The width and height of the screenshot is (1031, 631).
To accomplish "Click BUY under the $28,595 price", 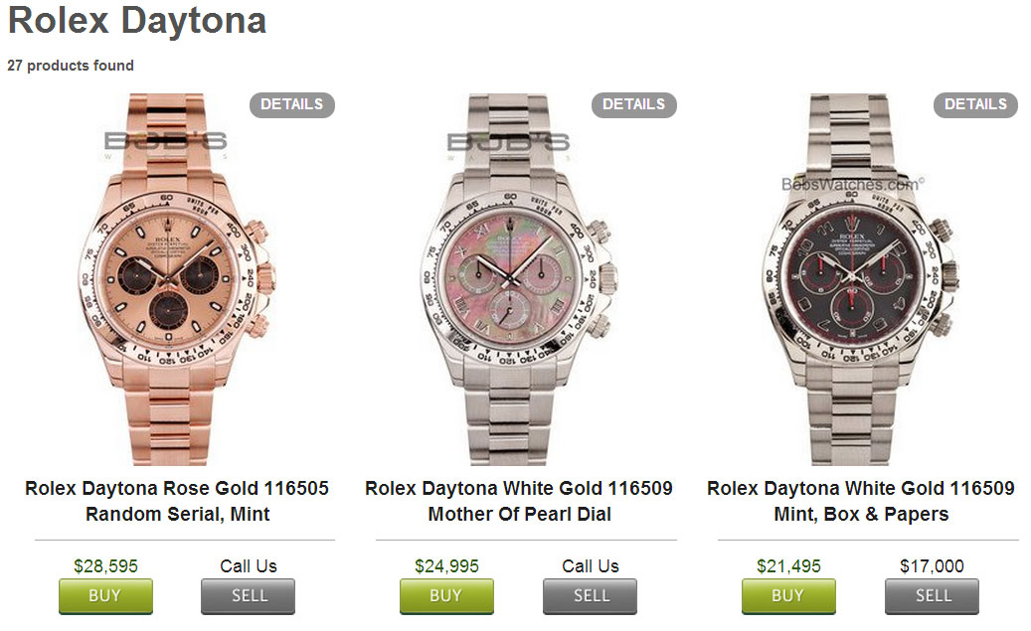I will click(105, 596).
